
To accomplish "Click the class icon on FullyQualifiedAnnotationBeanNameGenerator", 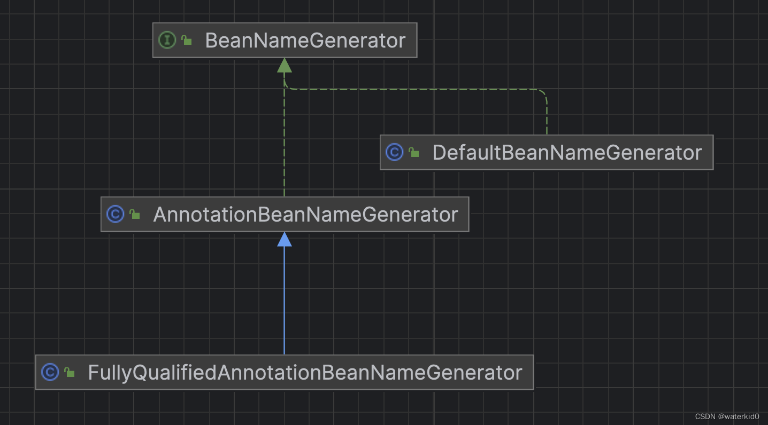I will tap(50, 372).
